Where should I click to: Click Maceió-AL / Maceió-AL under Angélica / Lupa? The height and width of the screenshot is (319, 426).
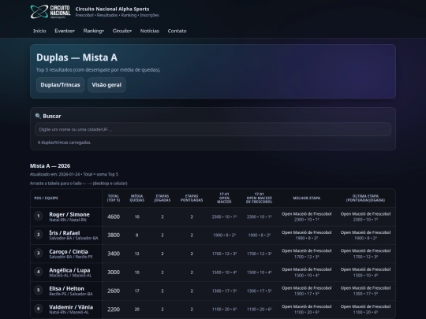point(70,276)
